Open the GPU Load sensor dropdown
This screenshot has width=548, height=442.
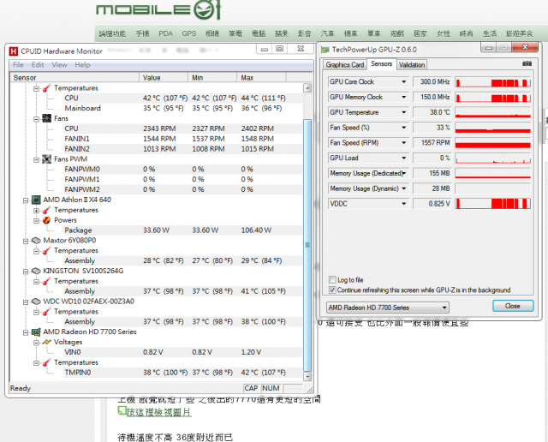click(x=403, y=158)
